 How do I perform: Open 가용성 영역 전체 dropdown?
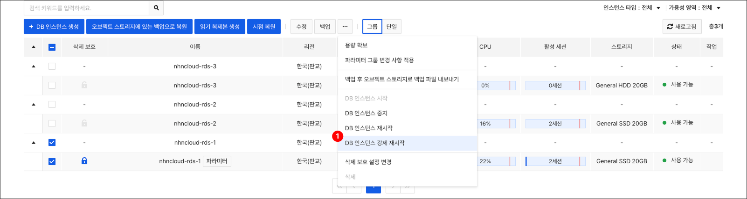click(x=695, y=8)
